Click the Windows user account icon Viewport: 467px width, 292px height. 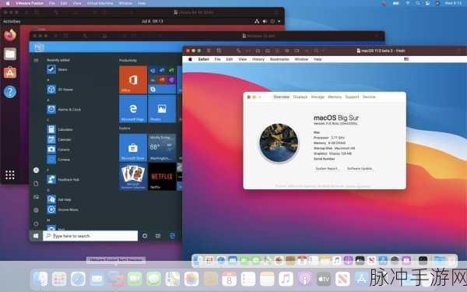(36, 170)
